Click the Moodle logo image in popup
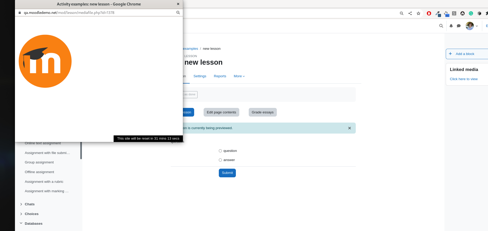Screen dimensions: 488x231 (45, 61)
